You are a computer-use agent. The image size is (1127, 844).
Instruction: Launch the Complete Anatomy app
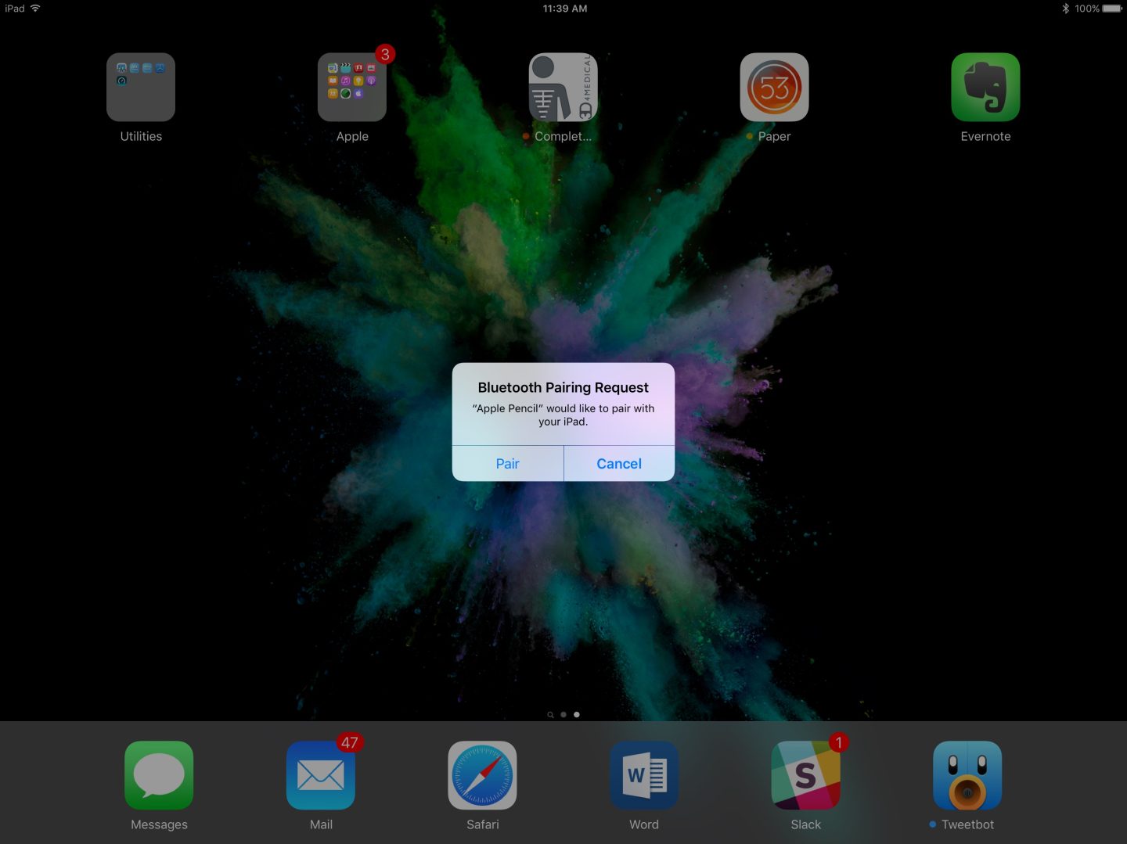point(563,88)
